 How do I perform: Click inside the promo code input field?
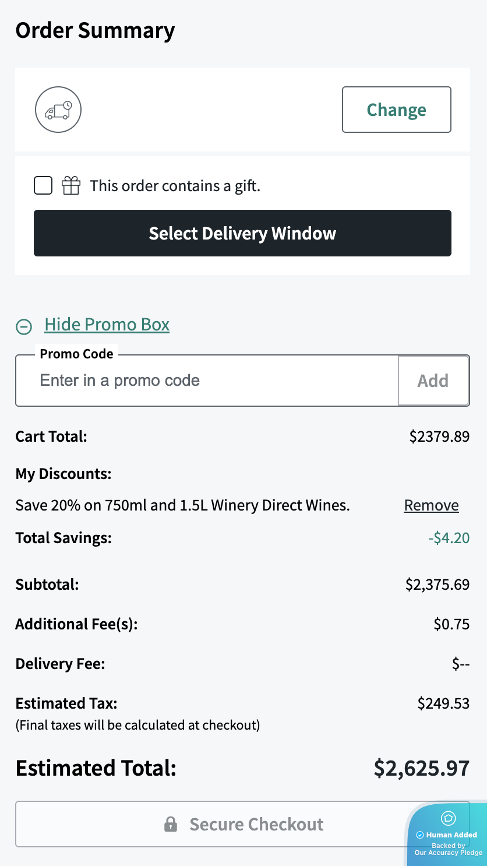coord(204,380)
